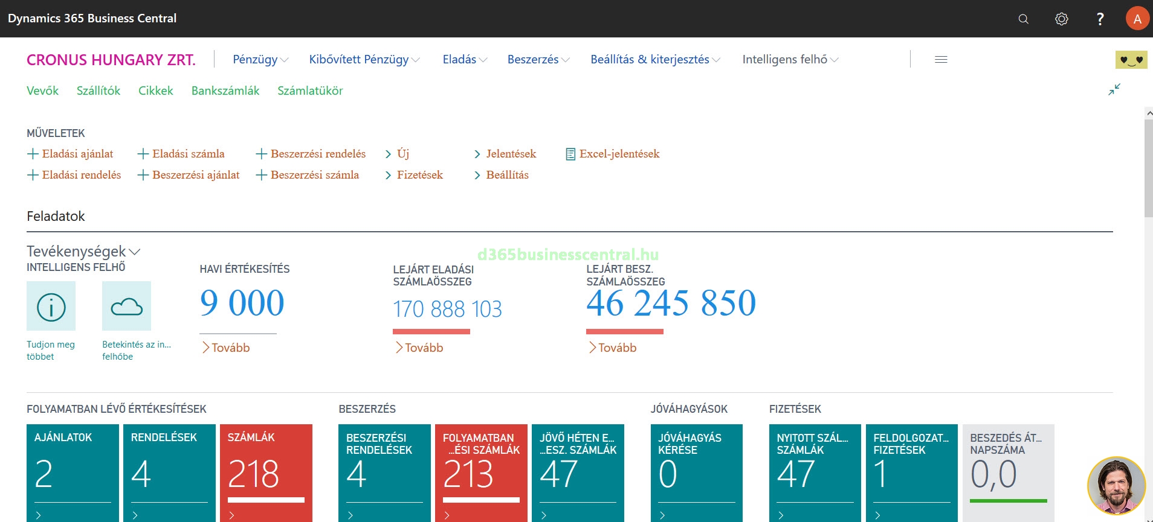Open the Beállítás & kiterjesztés dropdown
This screenshot has width=1153, height=522.
[x=655, y=59]
